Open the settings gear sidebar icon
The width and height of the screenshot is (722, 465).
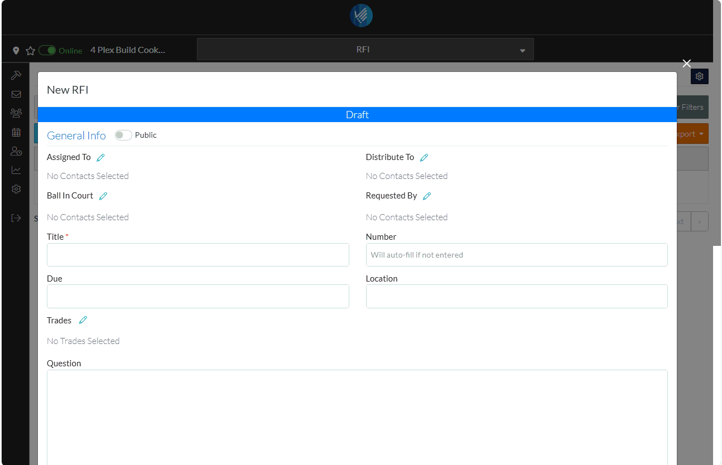[16, 189]
